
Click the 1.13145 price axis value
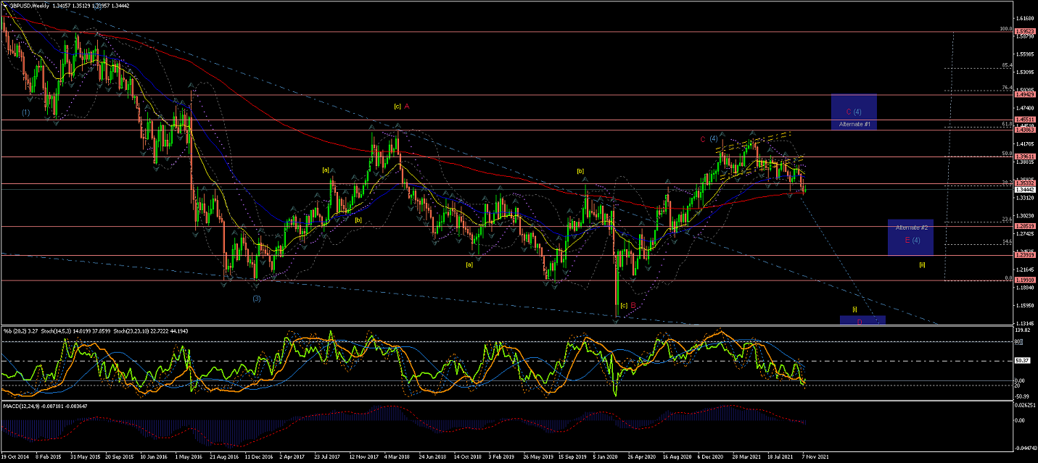click(1025, 323)
